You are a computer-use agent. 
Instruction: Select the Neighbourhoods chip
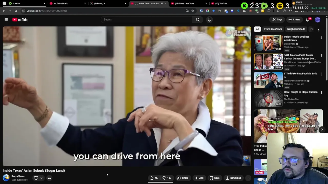point(296,29)
